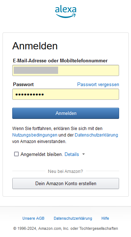The height and width of the screenshot is (237, 131).
Task: Click the Passwort field label
Action: pyautogui.click(x=23, y=84)
